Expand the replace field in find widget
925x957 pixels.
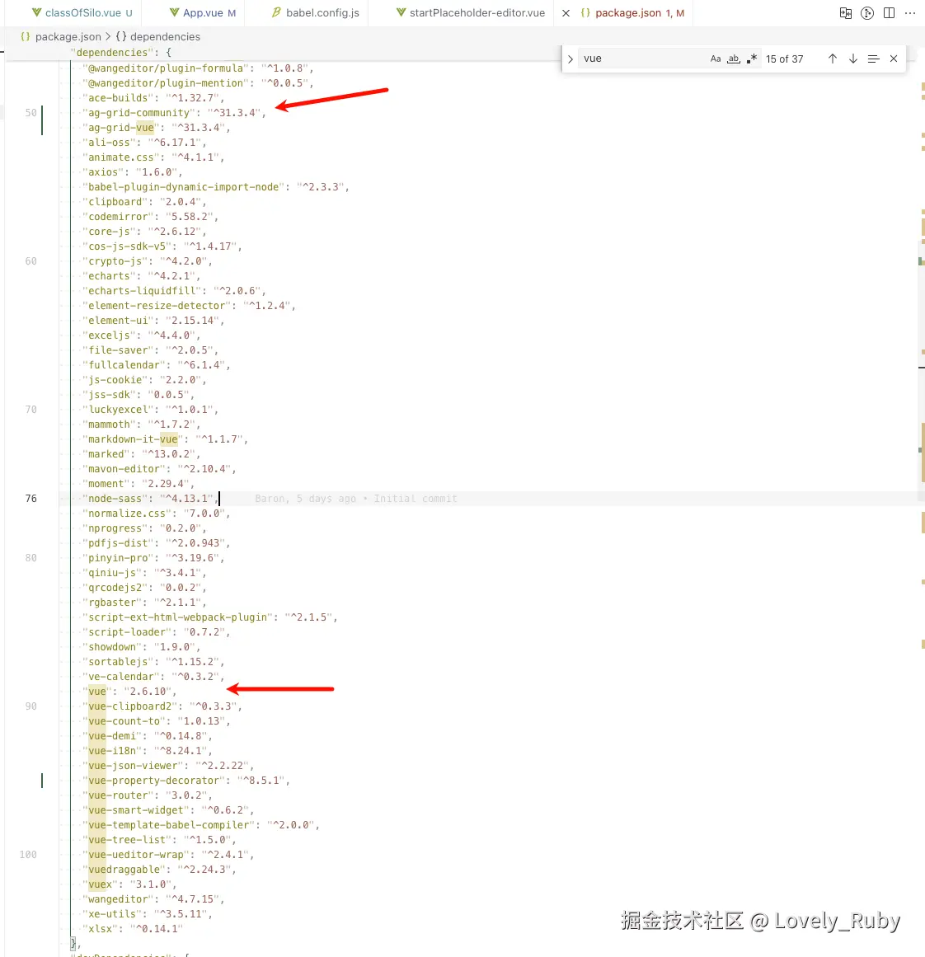tap(570, 59)
